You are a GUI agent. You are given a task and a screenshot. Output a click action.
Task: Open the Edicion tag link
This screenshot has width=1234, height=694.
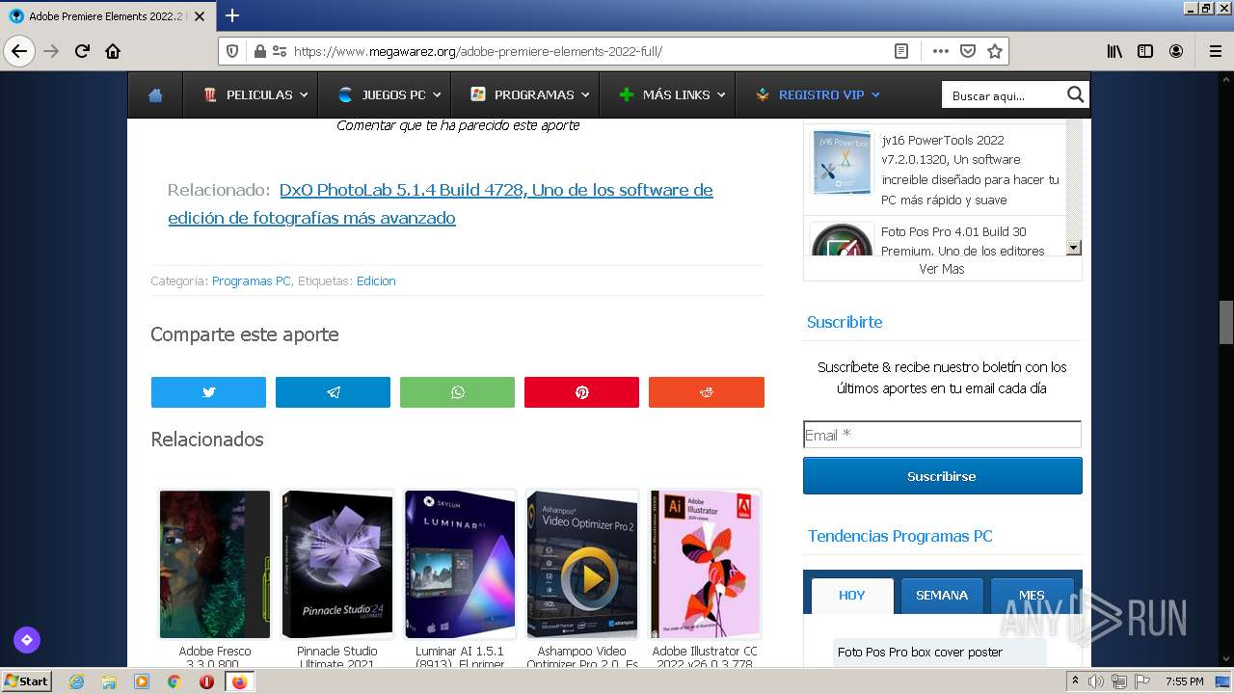pyautogui.click(x=376, y=280)
